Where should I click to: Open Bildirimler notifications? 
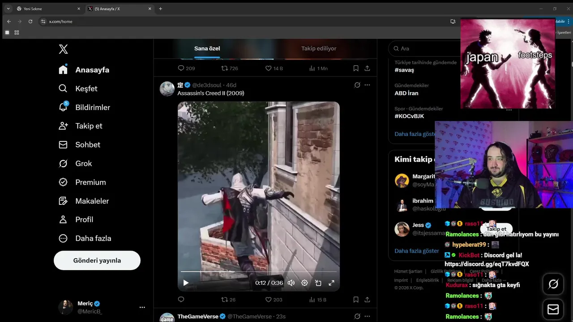[x=84, y=107]
